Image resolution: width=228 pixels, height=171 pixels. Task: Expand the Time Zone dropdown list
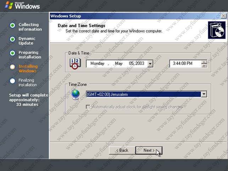(204, 94)
